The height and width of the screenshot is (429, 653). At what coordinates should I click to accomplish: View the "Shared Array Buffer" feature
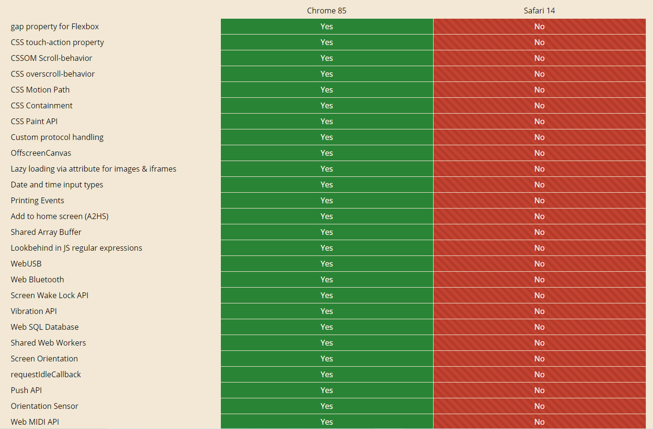(46, 232)
